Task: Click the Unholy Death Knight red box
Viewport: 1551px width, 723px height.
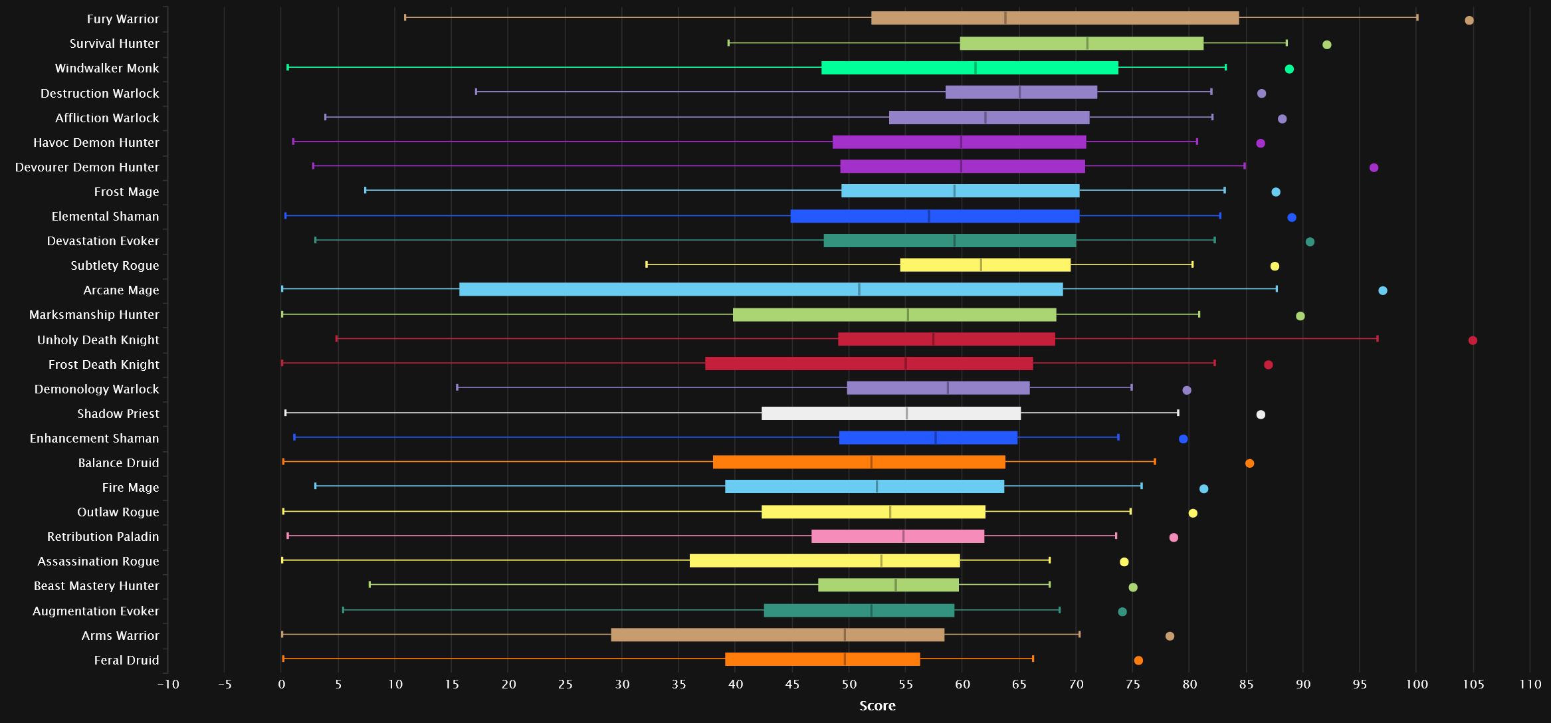Action: [946, 339]
